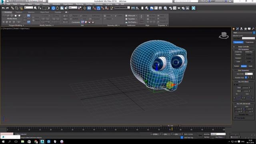
Task: Open the Selection ribbon tab
Action: click(x=31, y=12)
